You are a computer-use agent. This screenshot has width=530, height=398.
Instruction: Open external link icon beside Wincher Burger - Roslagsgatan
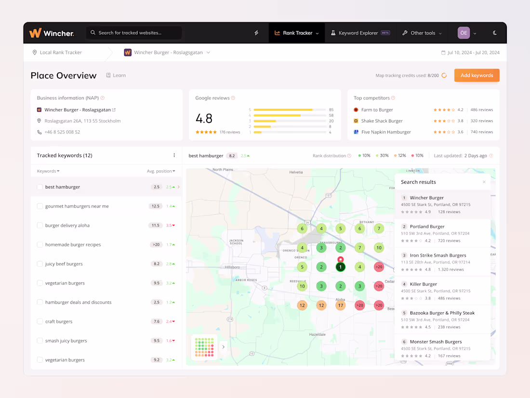tap(114, 110)
